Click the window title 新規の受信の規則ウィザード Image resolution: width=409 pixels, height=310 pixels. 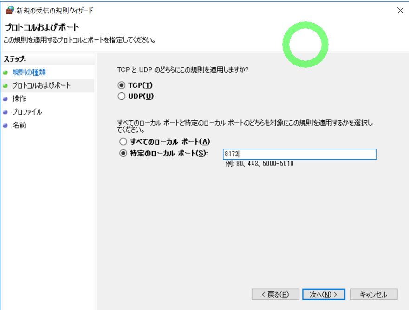(x=55, y=10)
